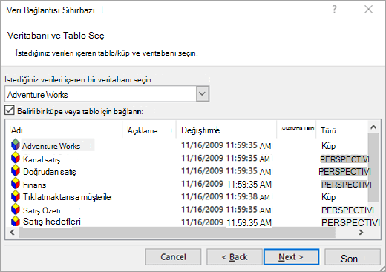Click the Doğrudan satış perspective icon
Viewport: 386px width, 272px height.
(x=16, y=170)
